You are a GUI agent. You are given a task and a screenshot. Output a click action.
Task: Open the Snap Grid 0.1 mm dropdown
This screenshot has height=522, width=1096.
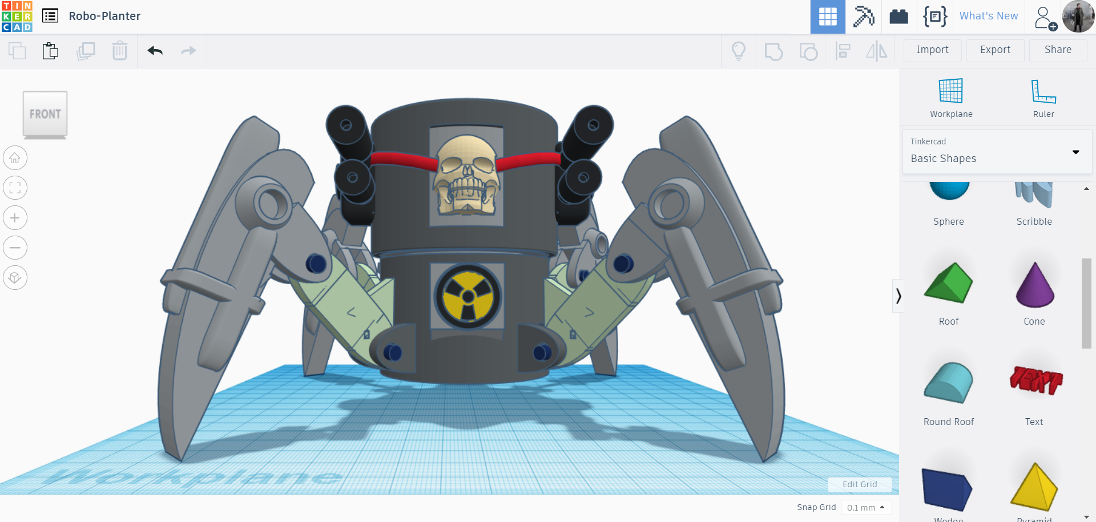[866, 507]
